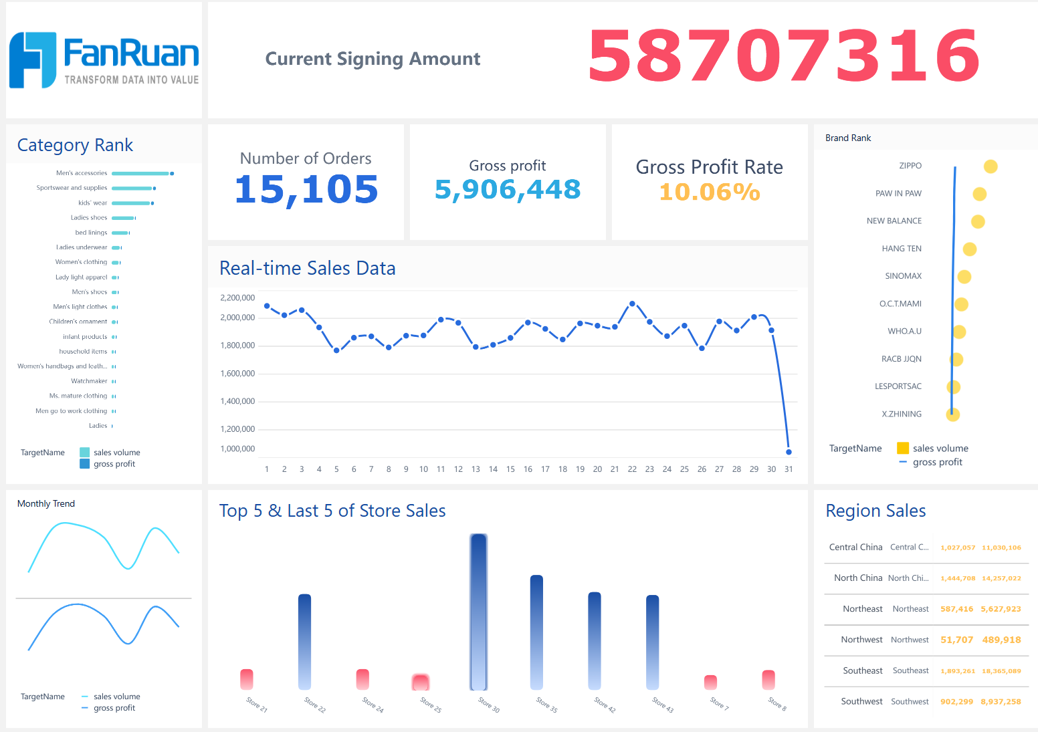Click the yellow sales volume swatch in Brand Rank
This screenshot has width=1038, height=732.
(903, 449)
